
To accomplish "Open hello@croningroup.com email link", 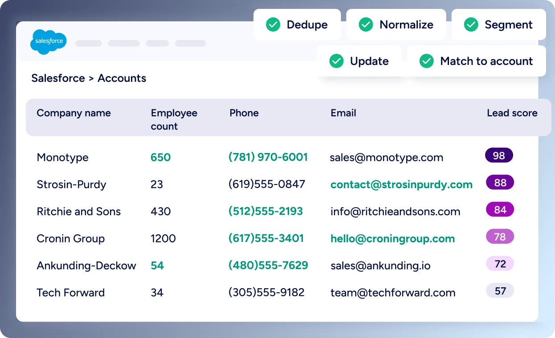I will coord(392,238).
